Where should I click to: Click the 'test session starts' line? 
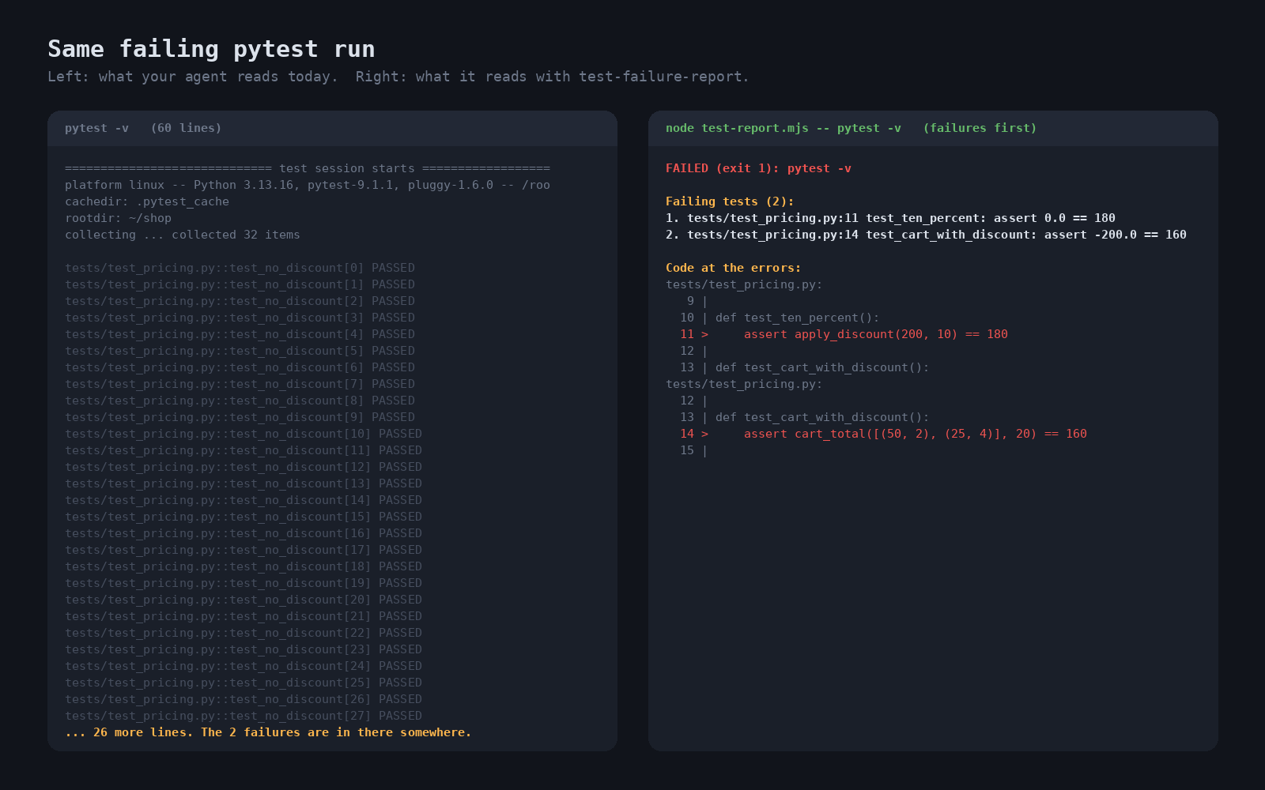[308, 168]
